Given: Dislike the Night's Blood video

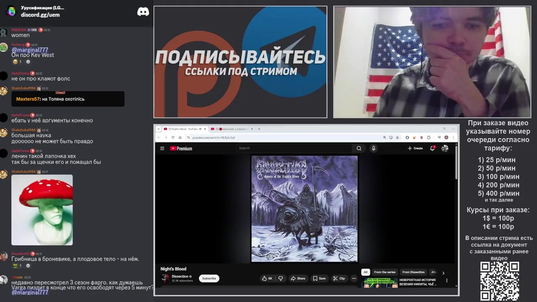Looking at the screenshot, I should 281,279.
